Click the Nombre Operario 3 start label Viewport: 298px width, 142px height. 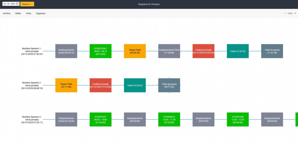click(32, 120)
